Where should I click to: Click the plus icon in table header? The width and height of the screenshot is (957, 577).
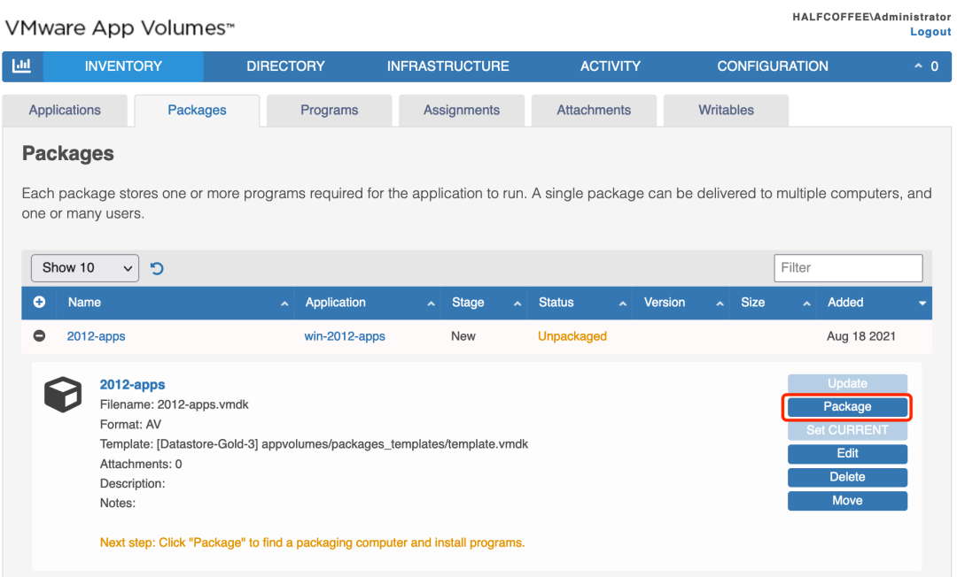pyautogui.click(x=39, y=302)
